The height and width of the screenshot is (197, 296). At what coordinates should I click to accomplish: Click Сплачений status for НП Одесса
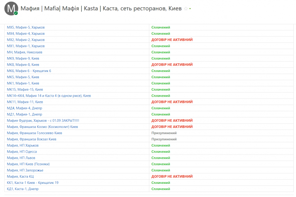[x=161, y=152]
